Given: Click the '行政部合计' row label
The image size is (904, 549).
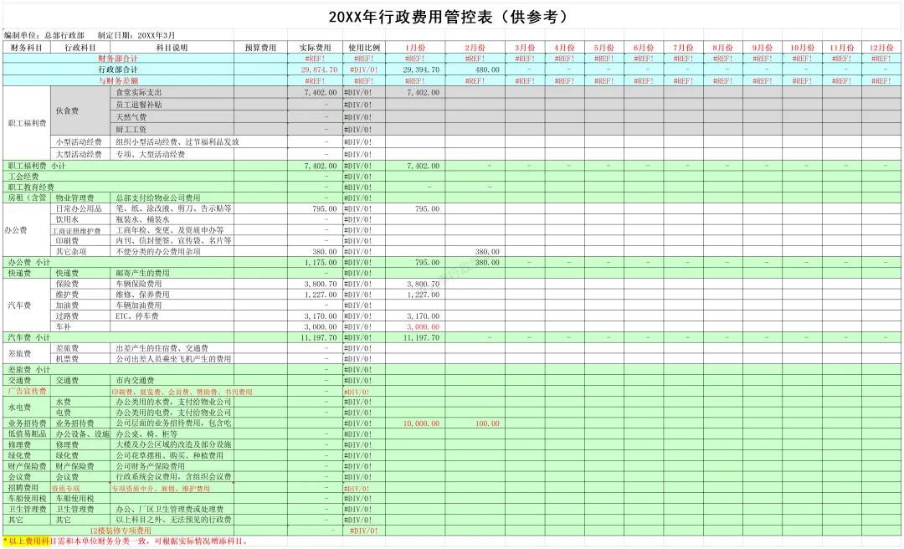Looking at the screenshot, I should (x=118, y=69).
